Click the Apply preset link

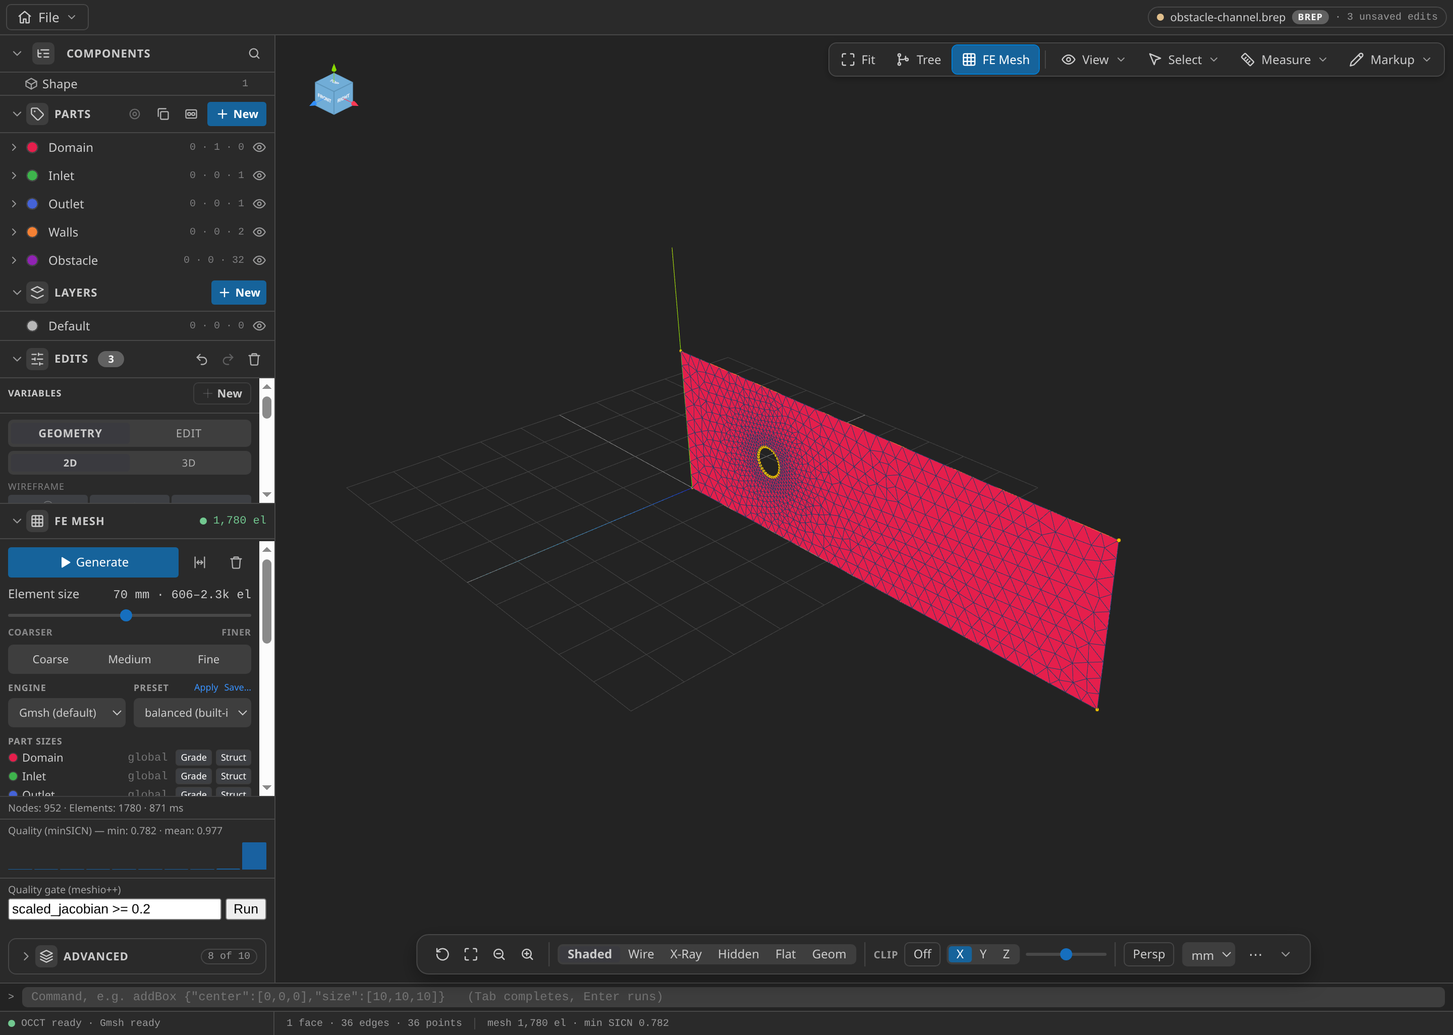point(206,687)
